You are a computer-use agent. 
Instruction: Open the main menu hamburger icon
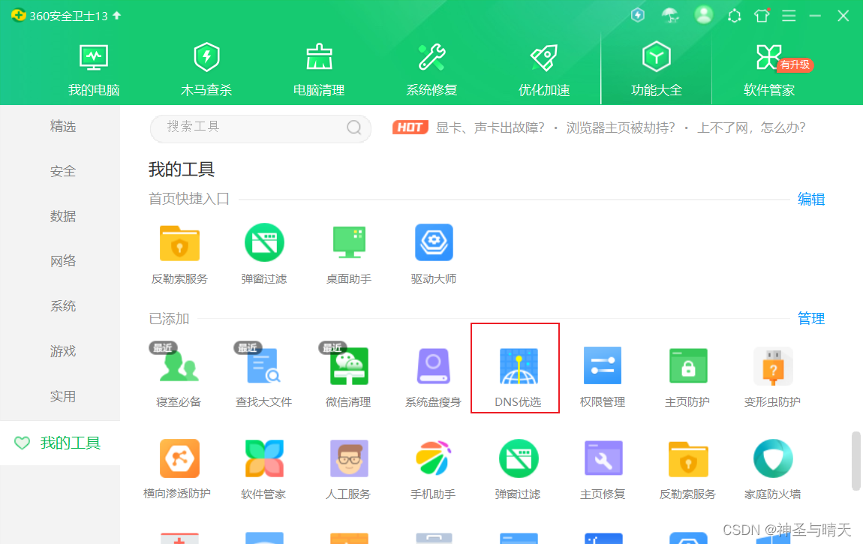tap(789, 15)
